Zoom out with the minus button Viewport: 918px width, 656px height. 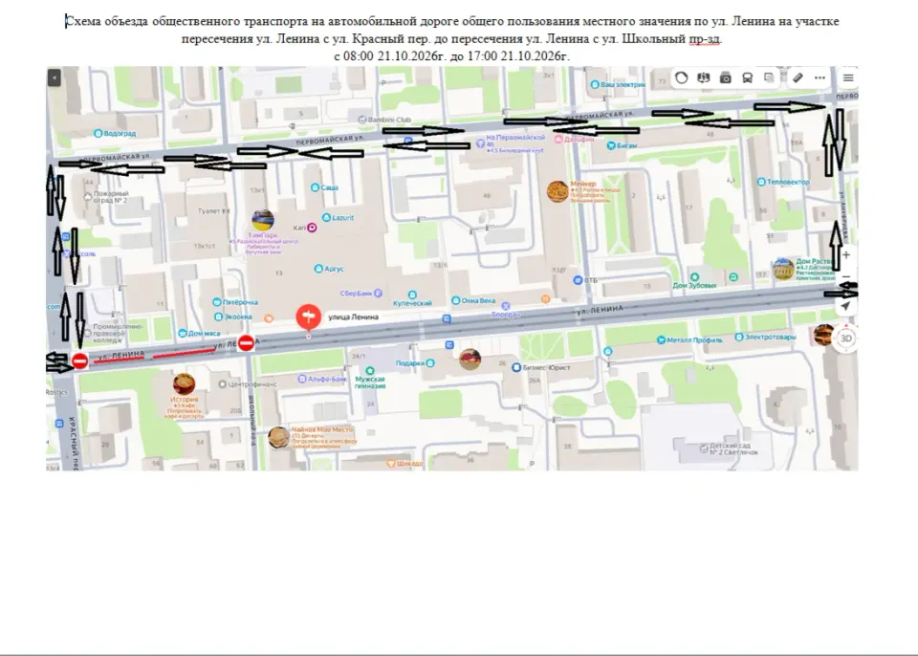click(x=846, y=276)
